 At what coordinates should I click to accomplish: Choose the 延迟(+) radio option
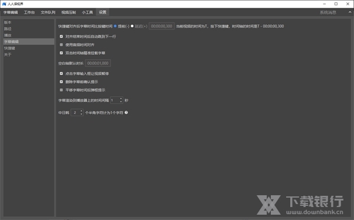pyautogui.click(x=132, y=26)
